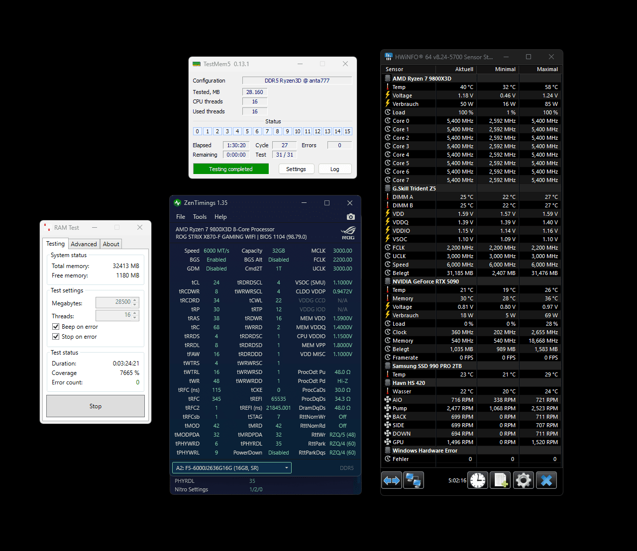Switch to the Advanced tab in RAM Test
637x551 pixels.
point(84,244)
